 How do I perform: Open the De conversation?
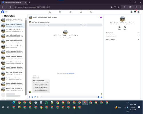click(x=13, y=79)
